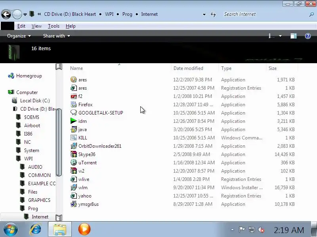The width and height of the screenshot is (317, 237).
Task: Click the blue Help question icon
Action: tap(308, 36)
